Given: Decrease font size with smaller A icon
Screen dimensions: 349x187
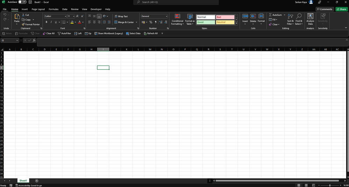Looking at the screenshot, I should tap(82, 16).
